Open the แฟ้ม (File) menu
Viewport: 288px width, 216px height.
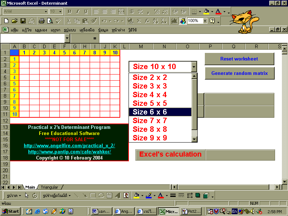click(x=14, y=30)
